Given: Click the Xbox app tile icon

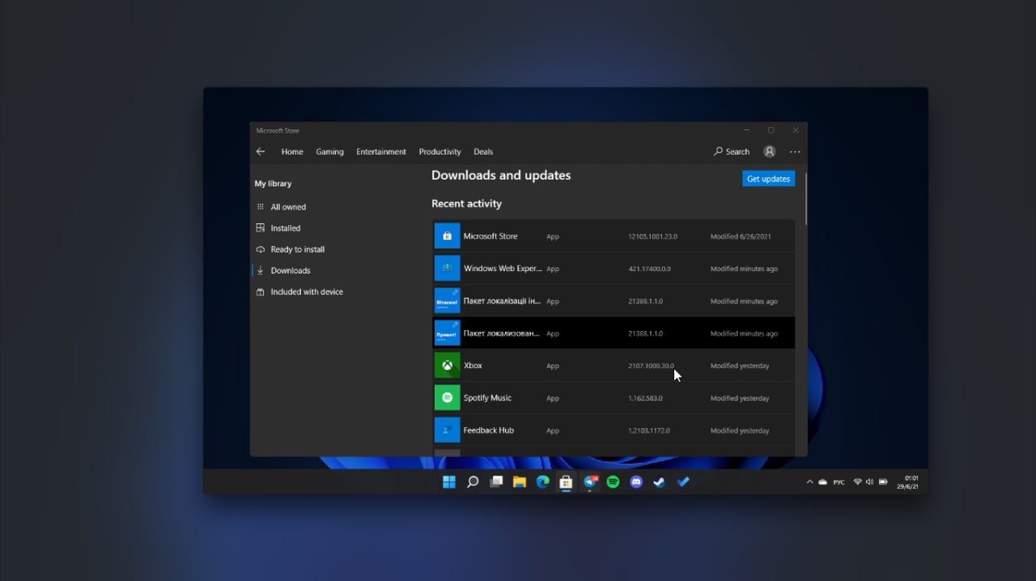Looking at the screenshot, I should (x=447, y=366).
